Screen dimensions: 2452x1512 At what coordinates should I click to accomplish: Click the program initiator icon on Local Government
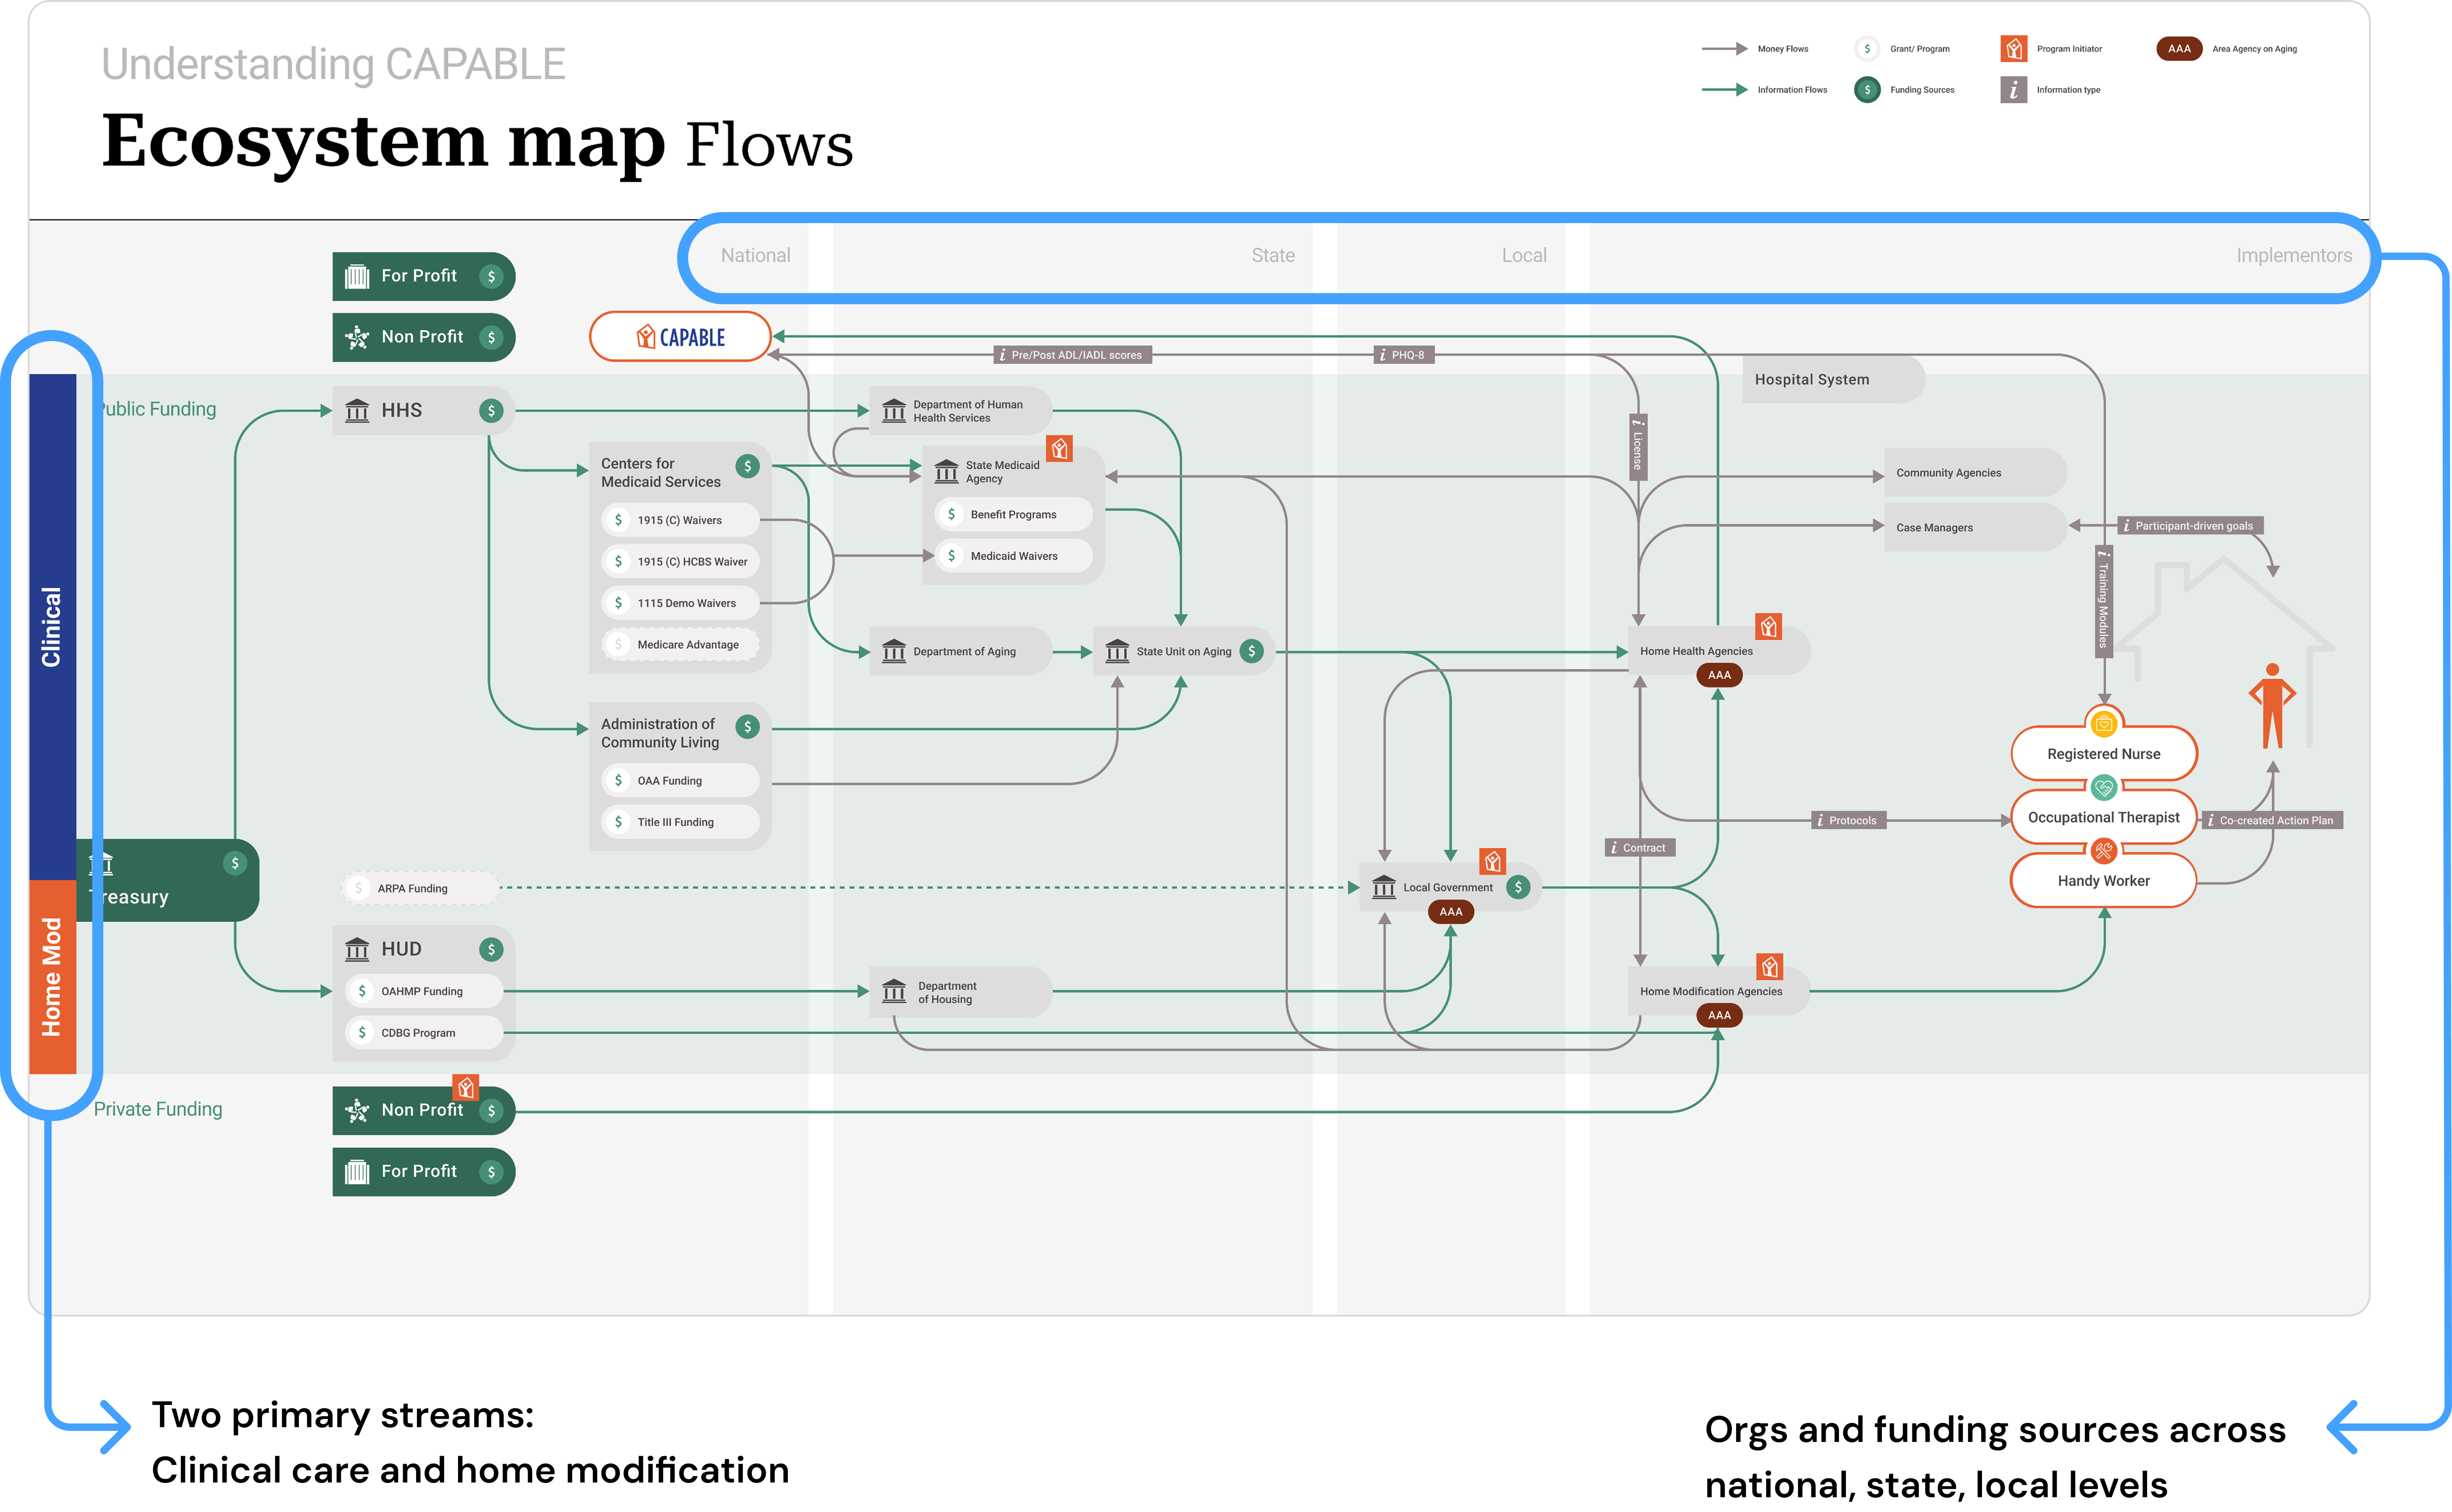tap(1493, 862)
